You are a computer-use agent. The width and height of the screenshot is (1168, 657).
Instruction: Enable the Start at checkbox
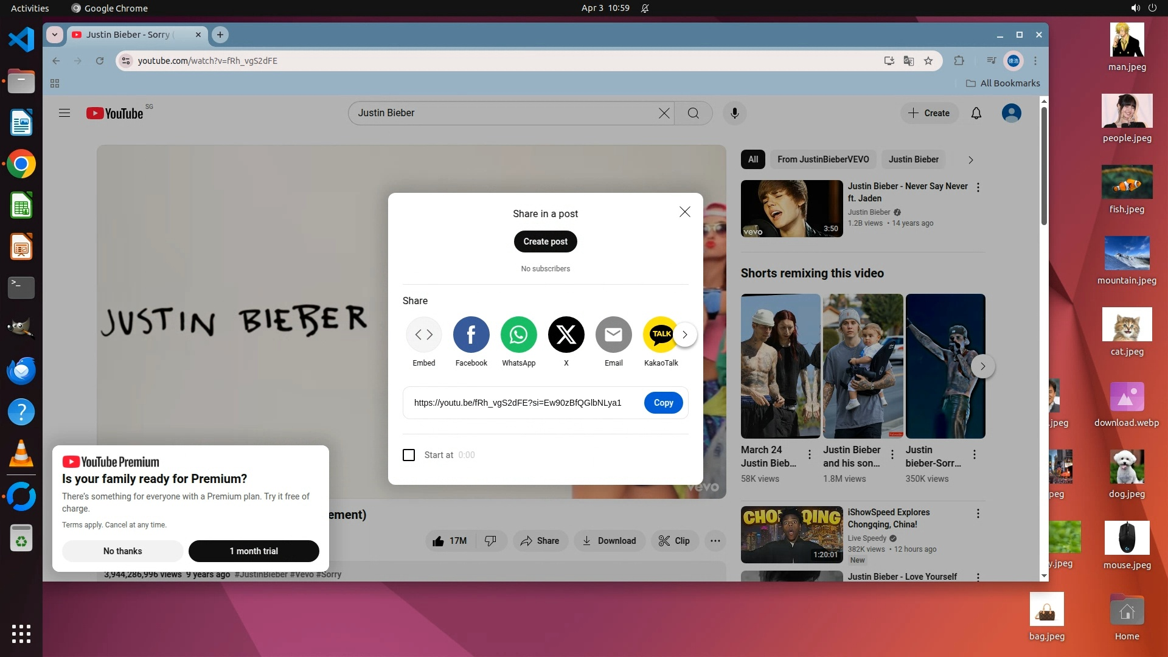[x=409, y=455]
